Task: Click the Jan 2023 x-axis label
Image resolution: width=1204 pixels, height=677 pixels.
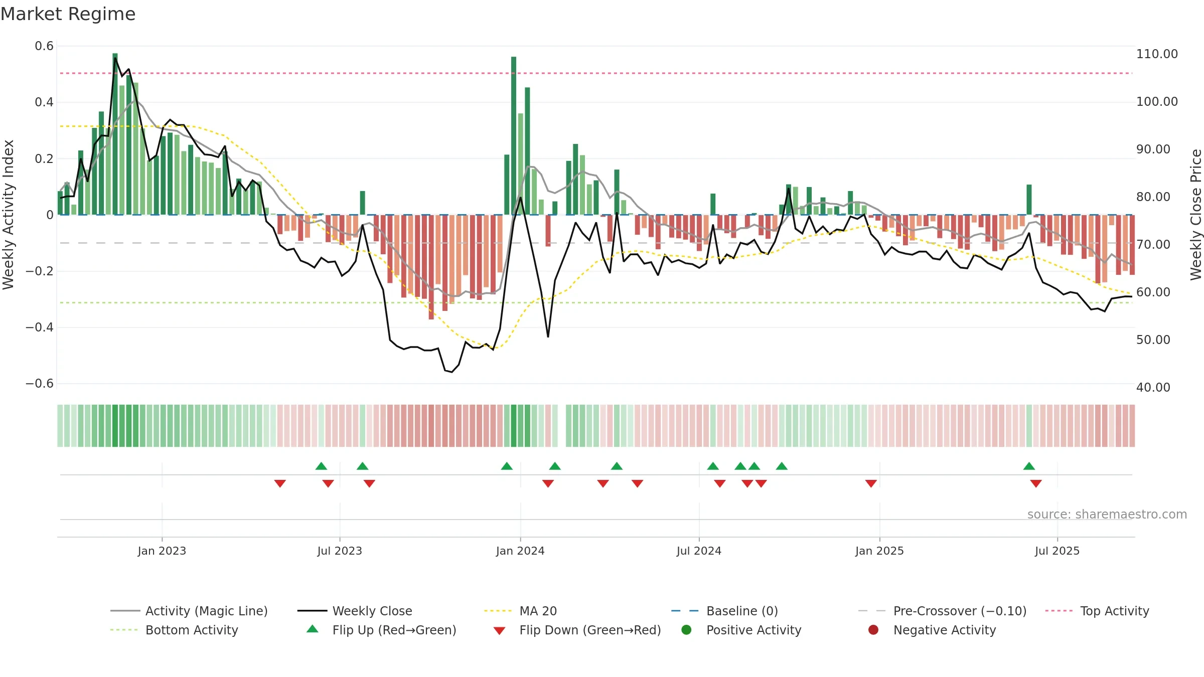Action: coord(162,551)
